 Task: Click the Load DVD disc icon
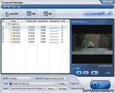(7, 14)
